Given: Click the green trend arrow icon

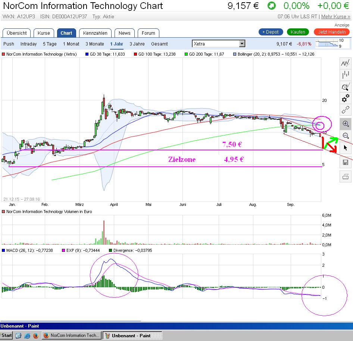Looking at the screenshot, I should click(272, 6).
